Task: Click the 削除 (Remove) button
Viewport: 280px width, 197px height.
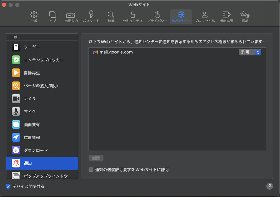Action: tap(96, 158)
